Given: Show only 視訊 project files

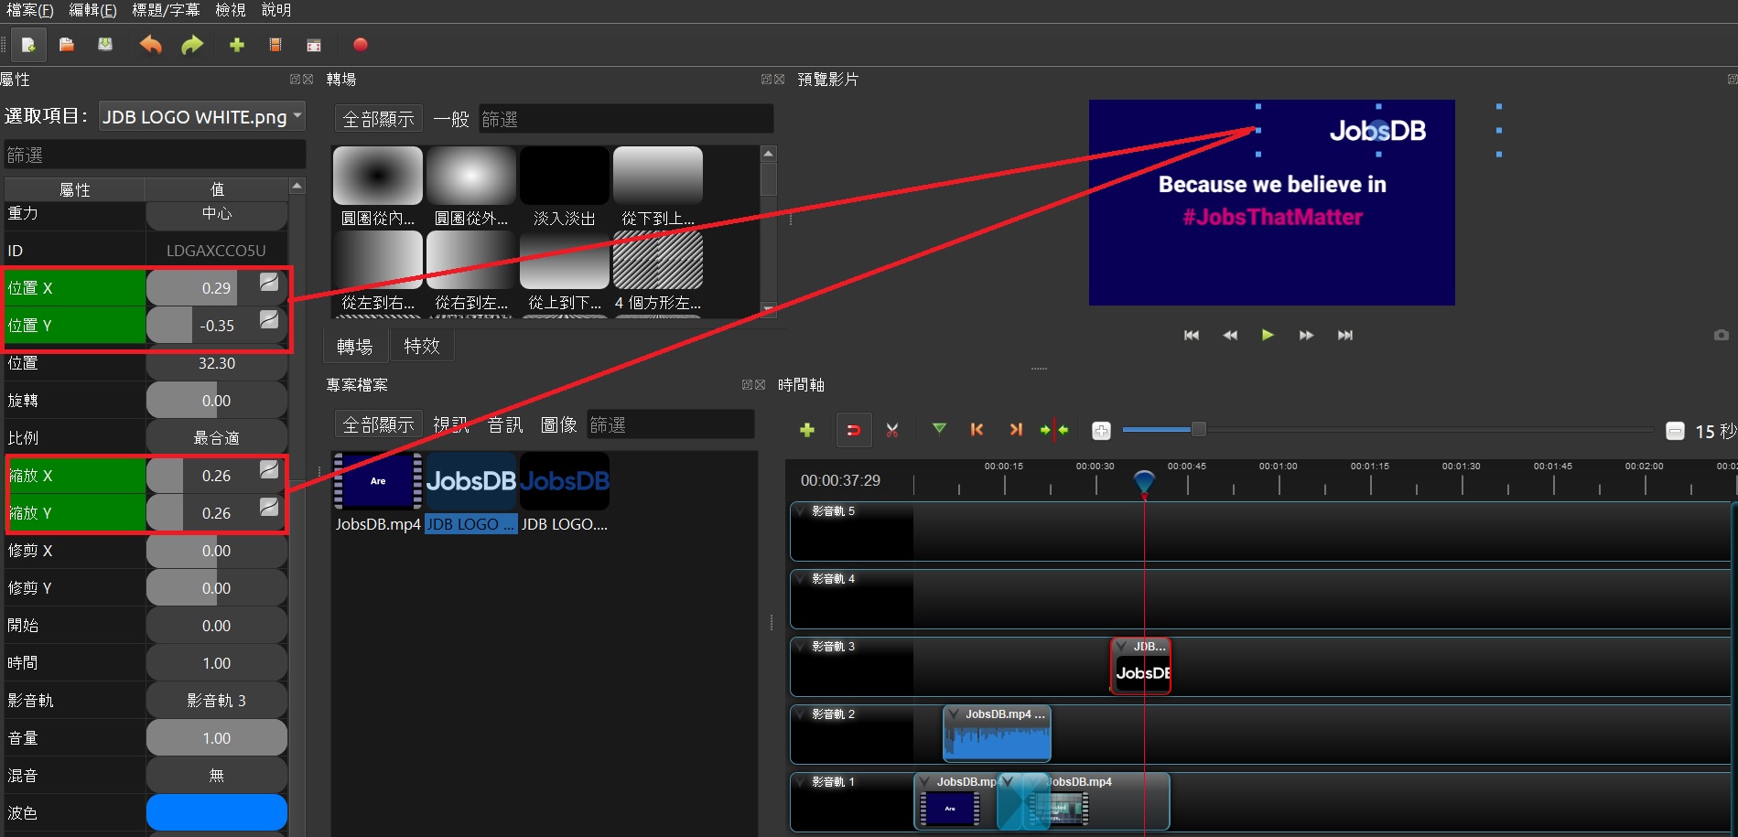Looking at the screenshot, I should coord(451,424).
